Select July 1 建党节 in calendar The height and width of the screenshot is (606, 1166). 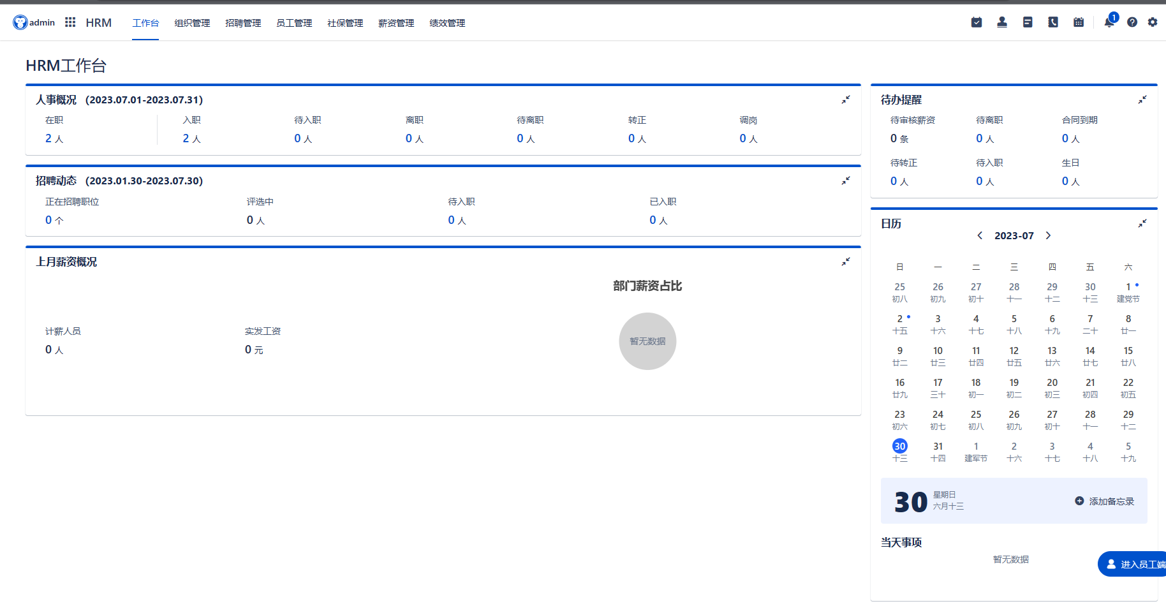click(x=1128, y=292)
